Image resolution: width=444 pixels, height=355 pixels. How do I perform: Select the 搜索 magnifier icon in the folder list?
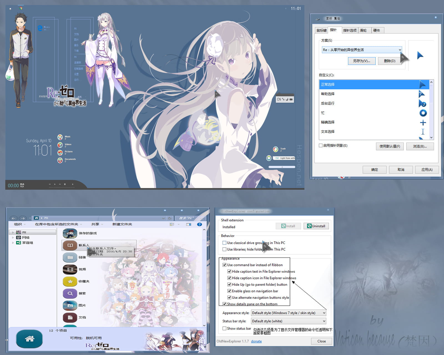coord(70,293)
